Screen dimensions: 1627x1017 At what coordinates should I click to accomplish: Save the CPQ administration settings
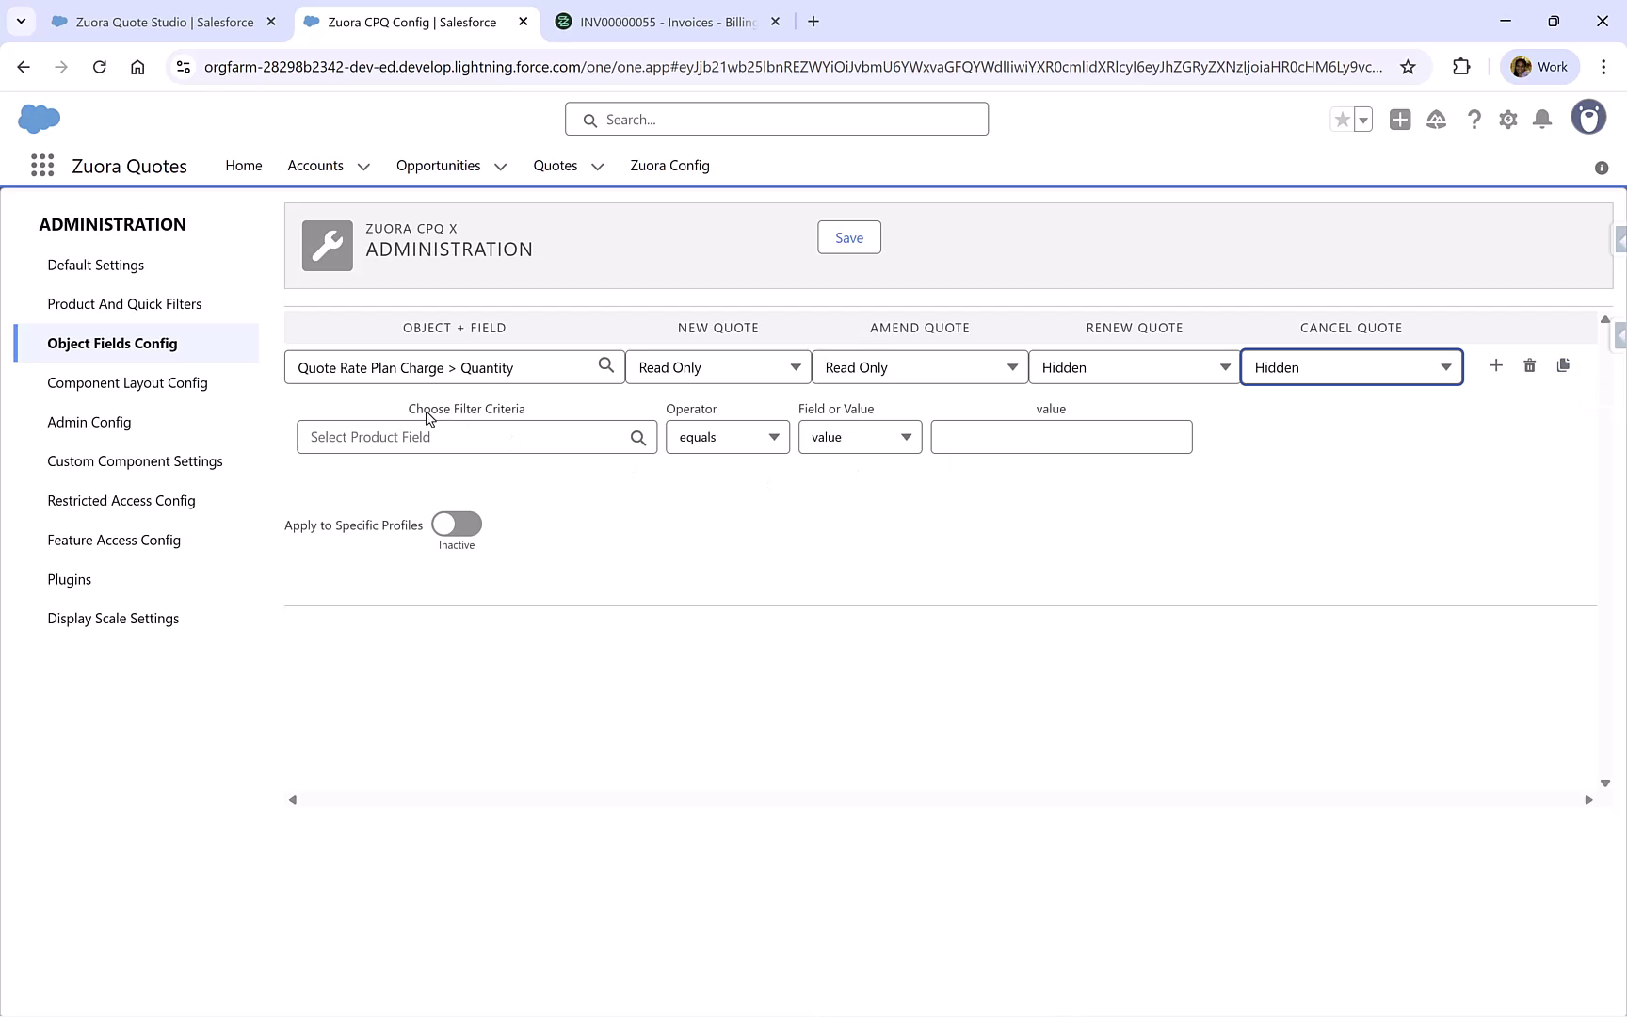(848, 236)
